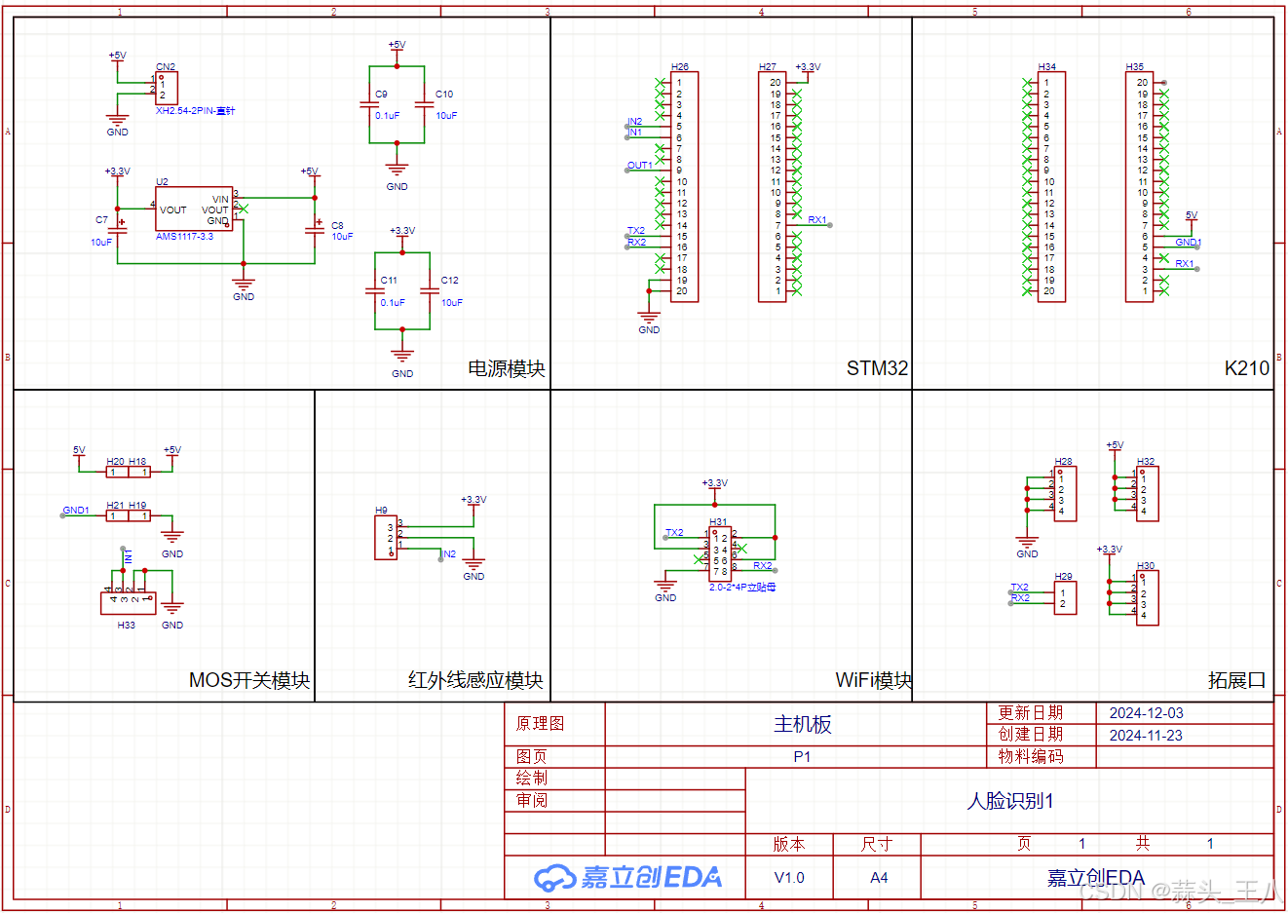Viewport: 1288px width, 913px height.
Task: Click the H31 2.0-2*4P WiFi connector
Action: coord(719,553)
